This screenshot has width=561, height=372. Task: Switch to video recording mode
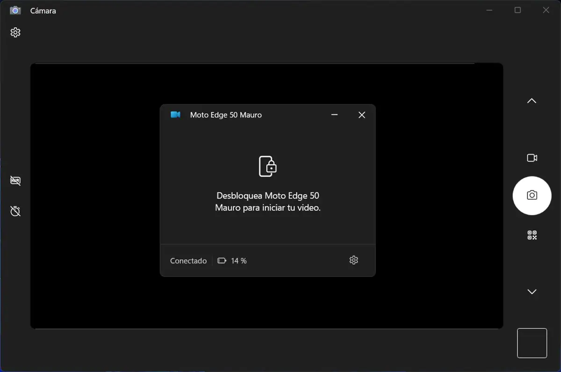[532, 158]
